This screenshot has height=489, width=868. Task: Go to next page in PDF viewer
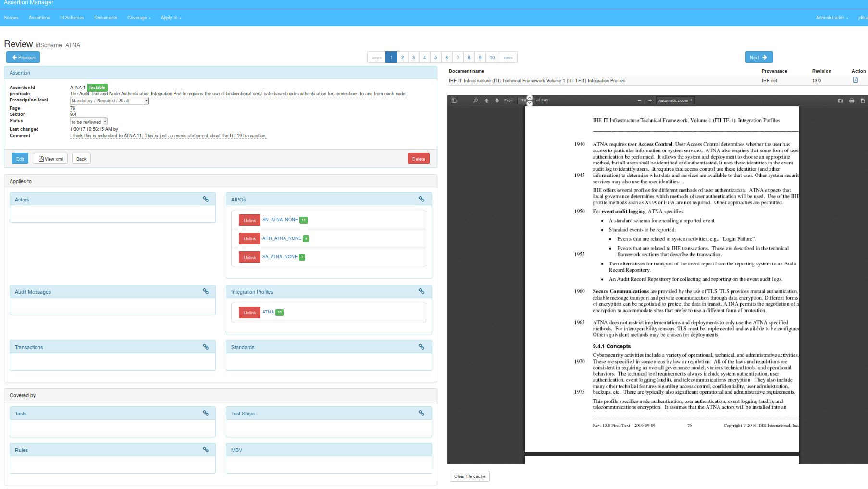[x=497, y=100]
